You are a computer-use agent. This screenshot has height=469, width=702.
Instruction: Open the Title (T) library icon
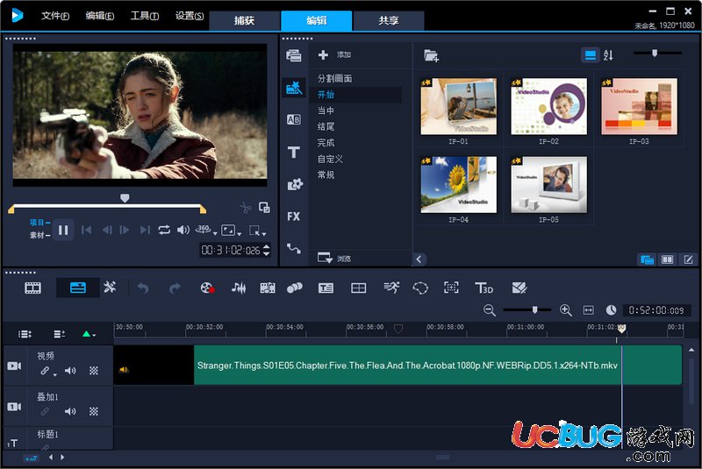[x=294, y=152]
